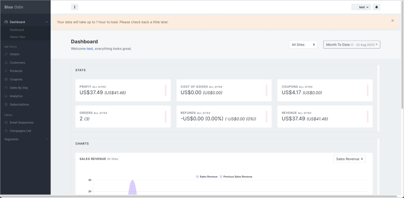Viewport: 404px width, 198px height.
Task: Click the Blue Odin logo text
Action: point(14,7)
